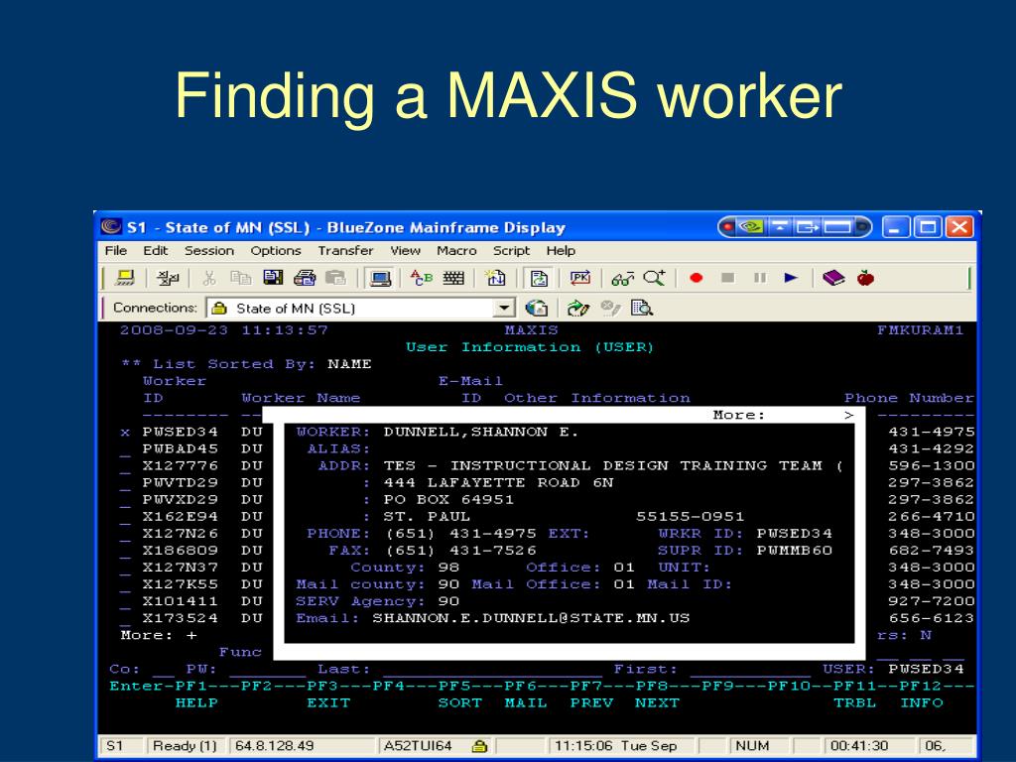
Task: Click the floppy disk save icon
Action: coord(273,278)
